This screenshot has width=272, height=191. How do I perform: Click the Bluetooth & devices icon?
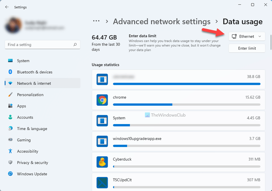[10, 72]
